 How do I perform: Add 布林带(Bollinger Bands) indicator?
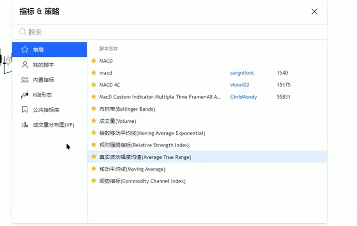coord(127,109)
